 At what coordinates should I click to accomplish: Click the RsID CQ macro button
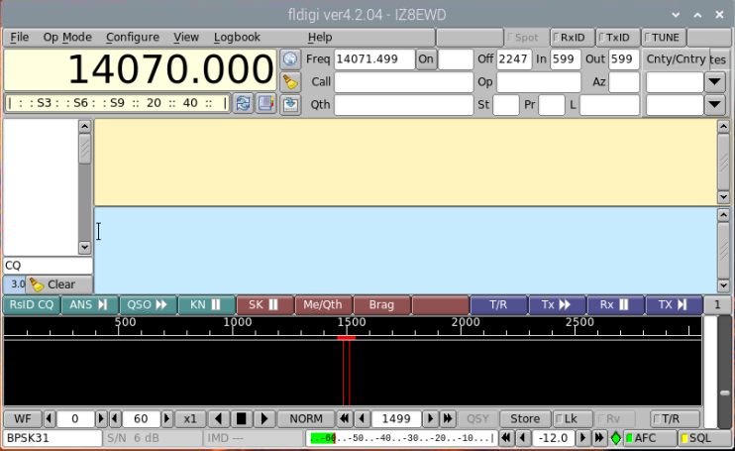[x=32, y=304]
